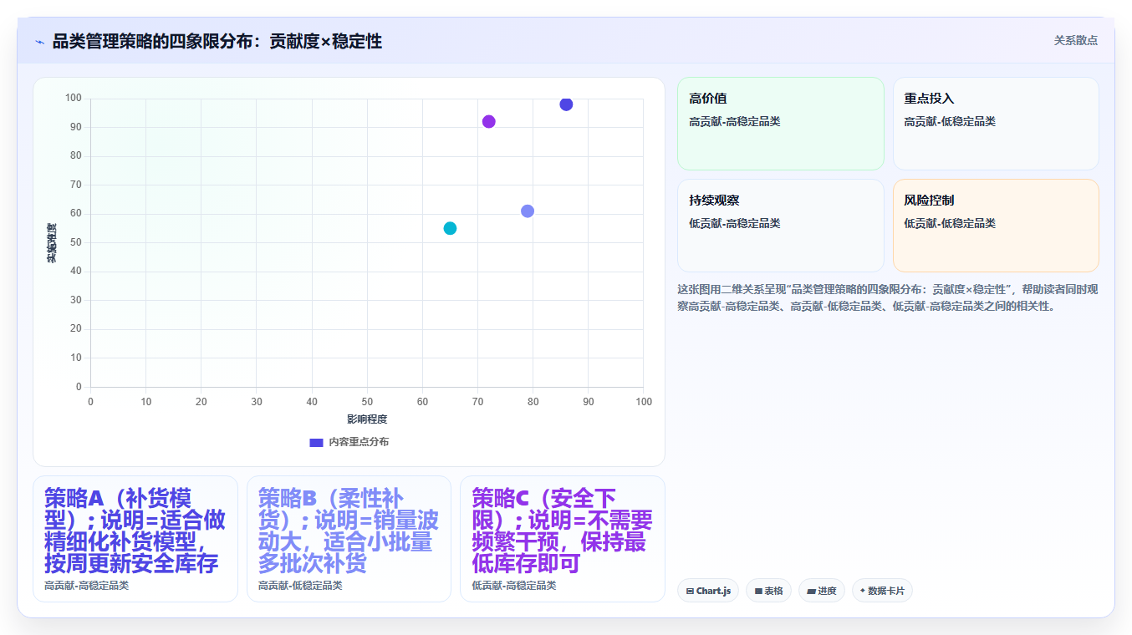Toggle the 内容重点分布 legend entry

[349, 442]
